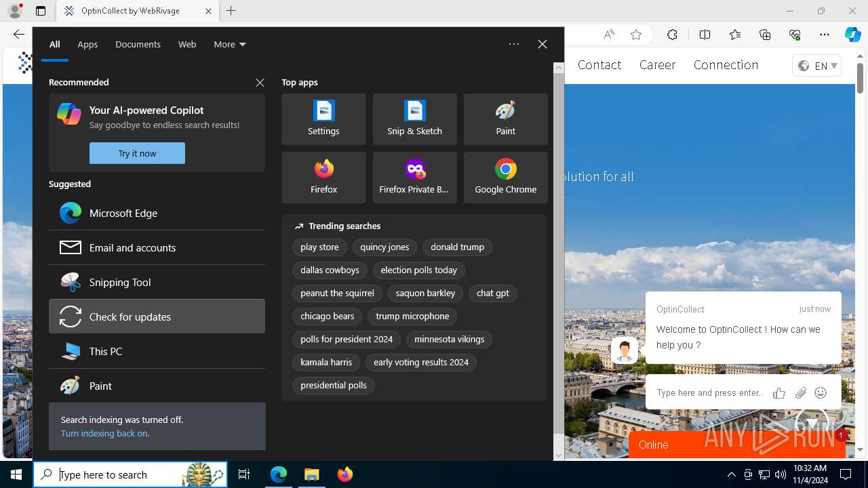Search trending 'chicago bears'
Image resolution: width=868 pixels, height=488 pixels.
tap(328, 317)
